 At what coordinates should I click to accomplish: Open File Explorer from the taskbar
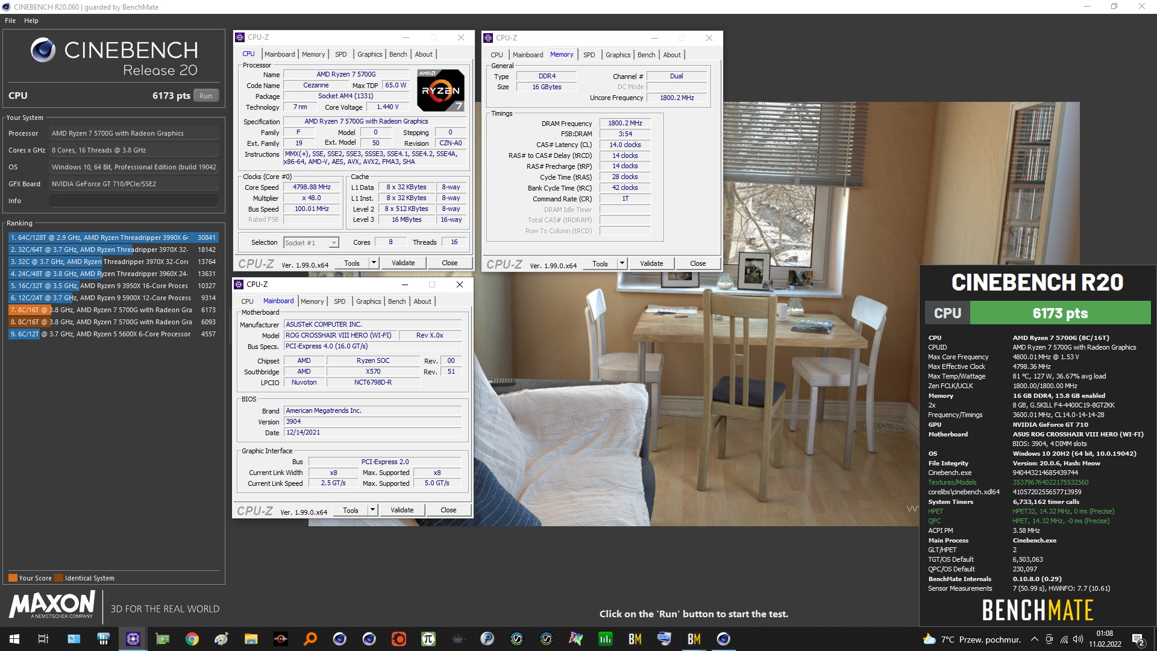251,639
